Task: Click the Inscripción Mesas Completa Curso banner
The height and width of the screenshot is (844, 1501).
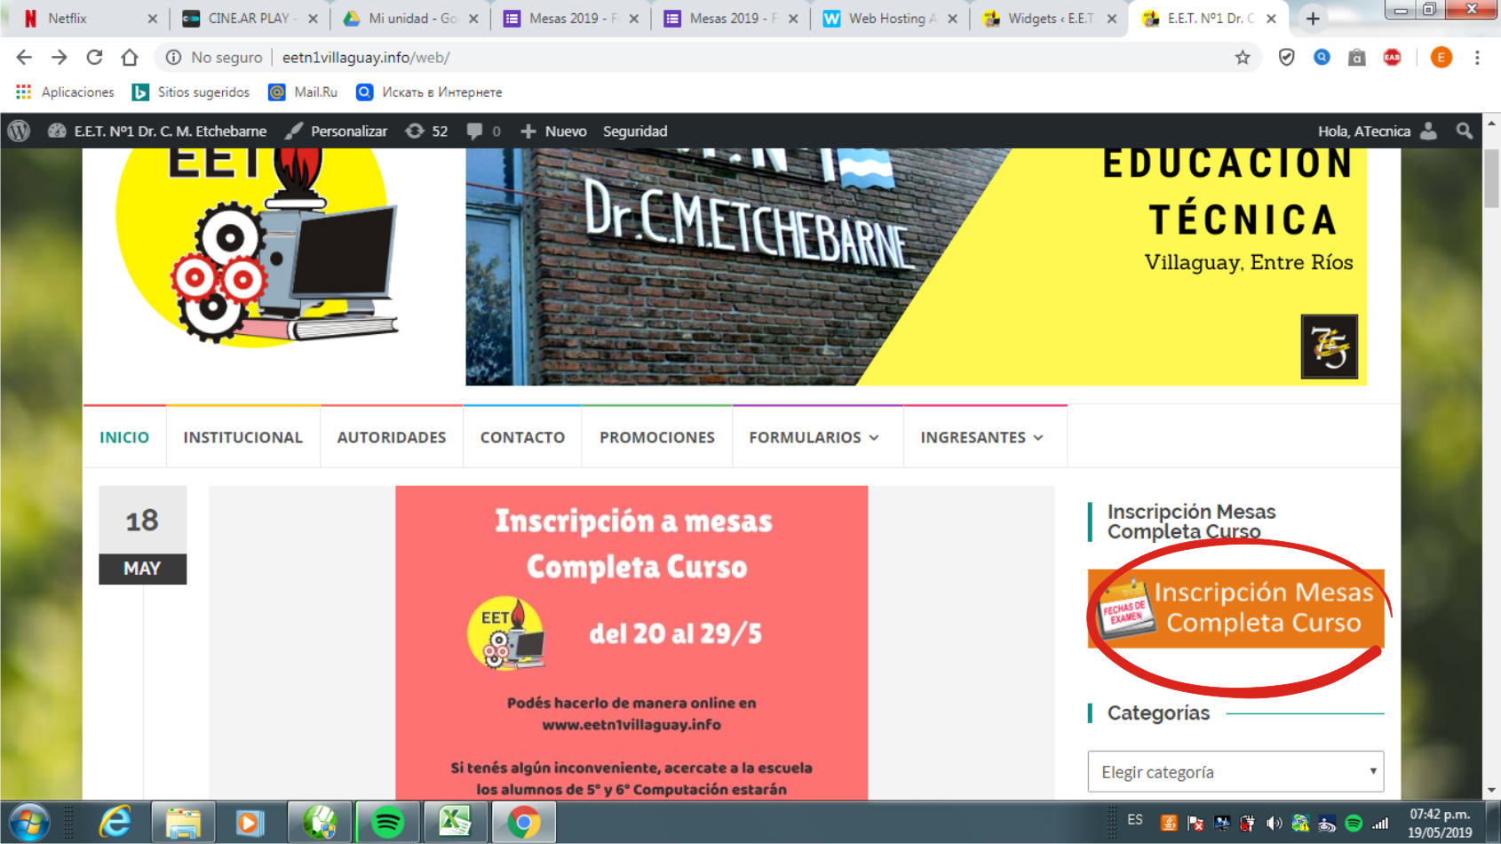Action: [x=1235, y=609]
